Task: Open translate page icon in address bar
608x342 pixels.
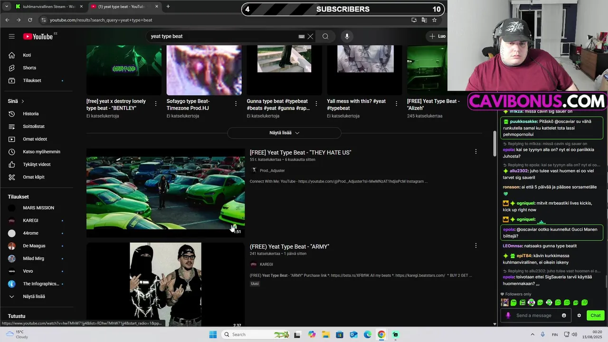Action: click(424, 20)
